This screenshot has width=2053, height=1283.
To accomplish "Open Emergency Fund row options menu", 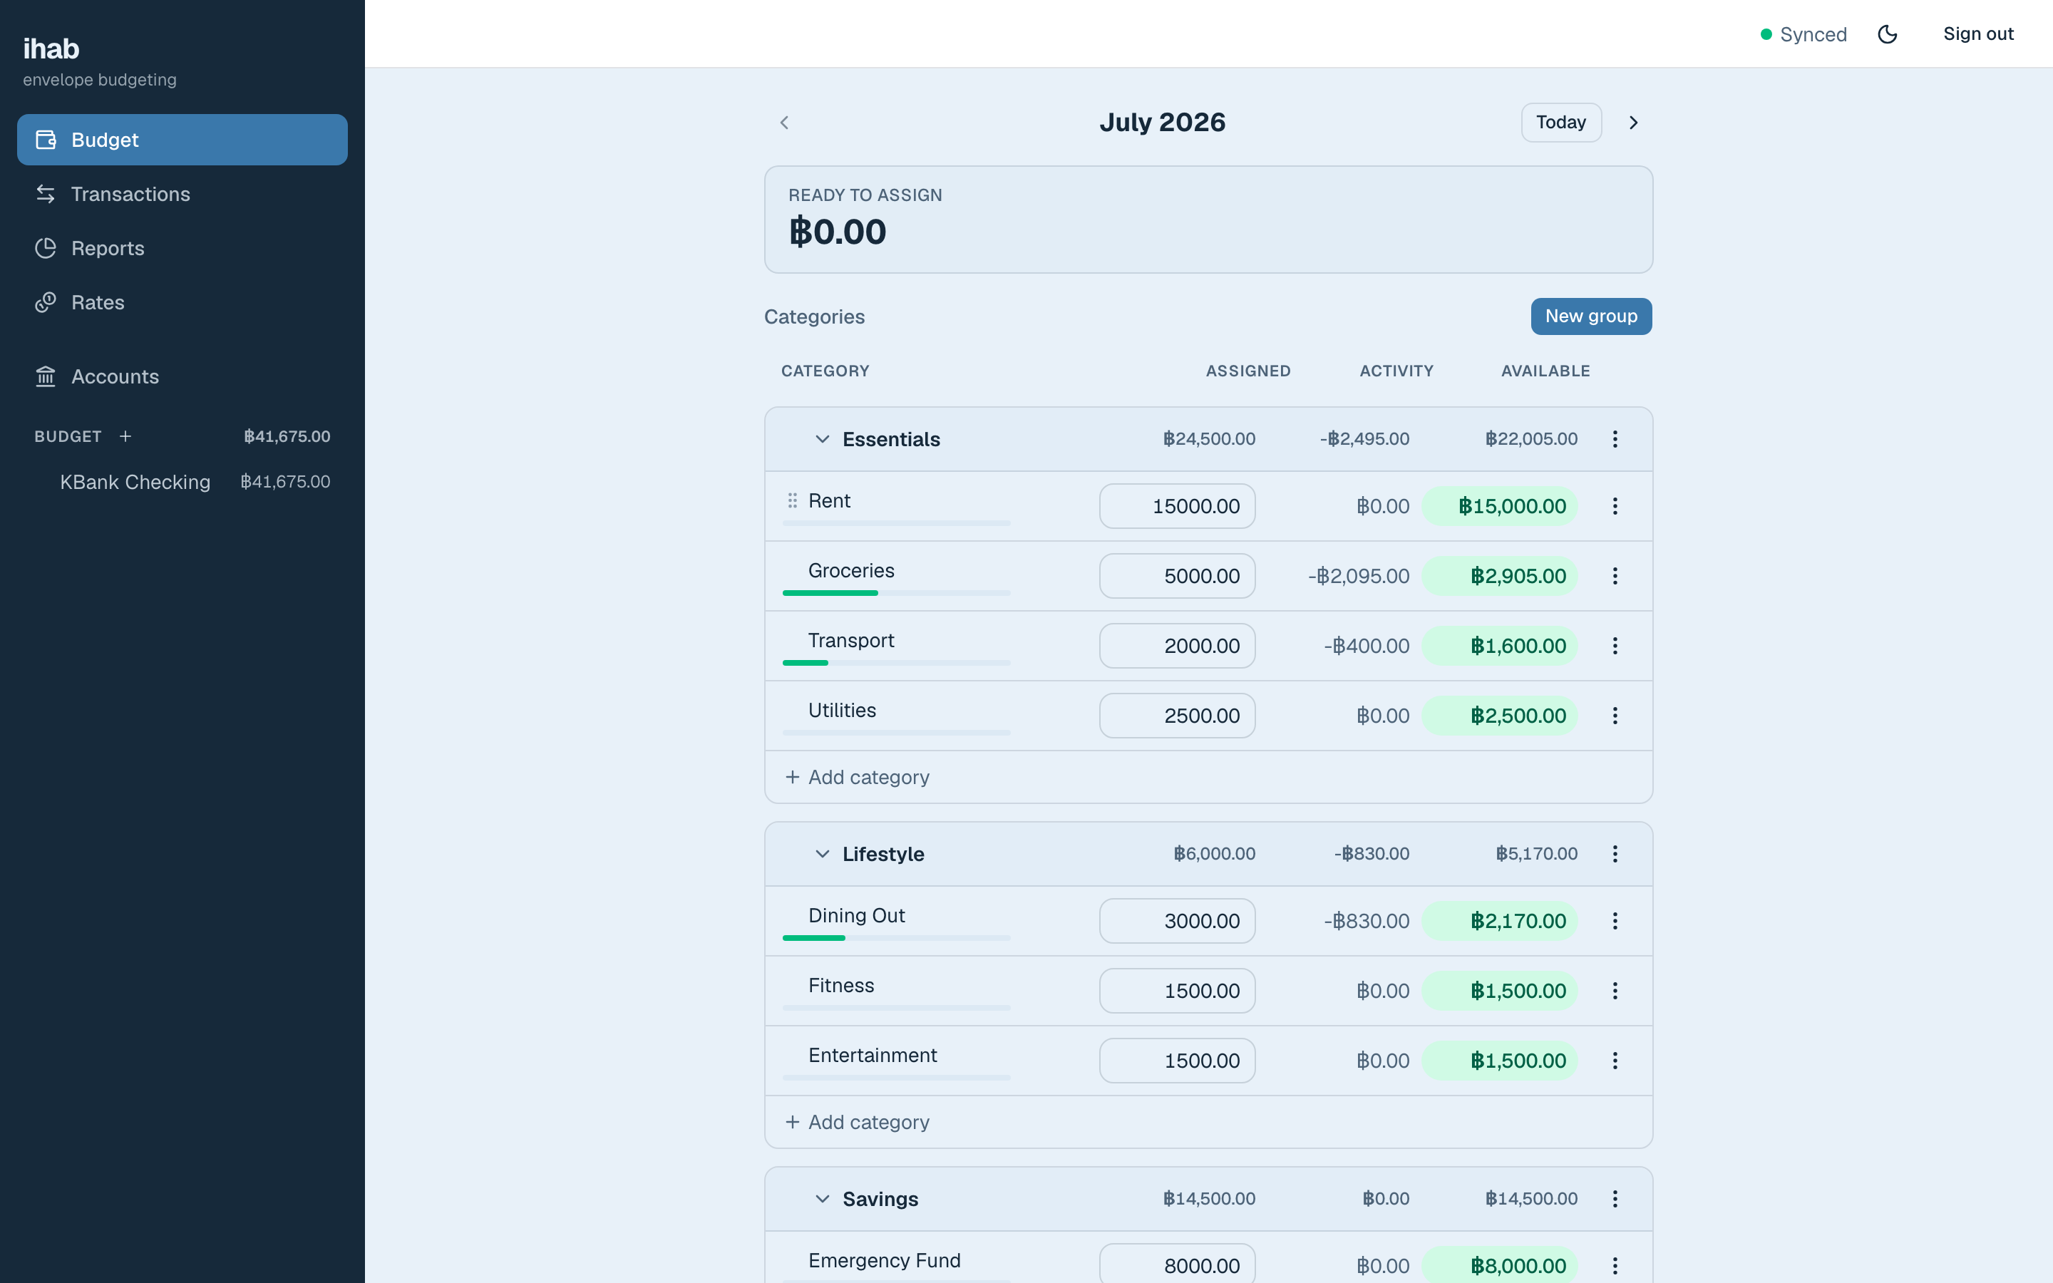I will pos(1615,1266).
